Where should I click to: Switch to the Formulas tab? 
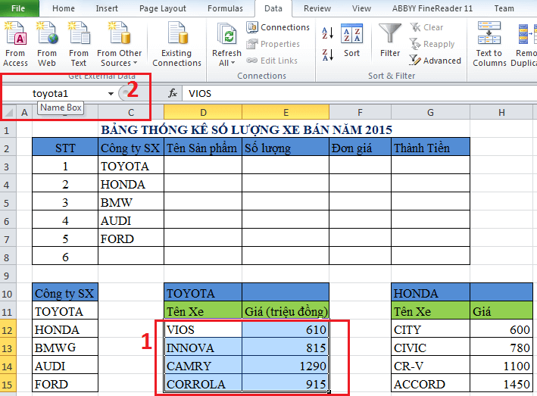point(225,8)
